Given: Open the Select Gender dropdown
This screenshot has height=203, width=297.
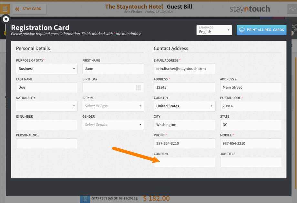Looking at the screenshot, I should [113, 125].
